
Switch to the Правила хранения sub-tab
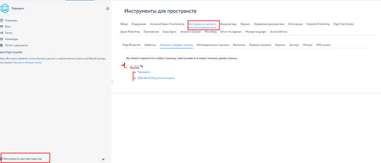point(260,45)
